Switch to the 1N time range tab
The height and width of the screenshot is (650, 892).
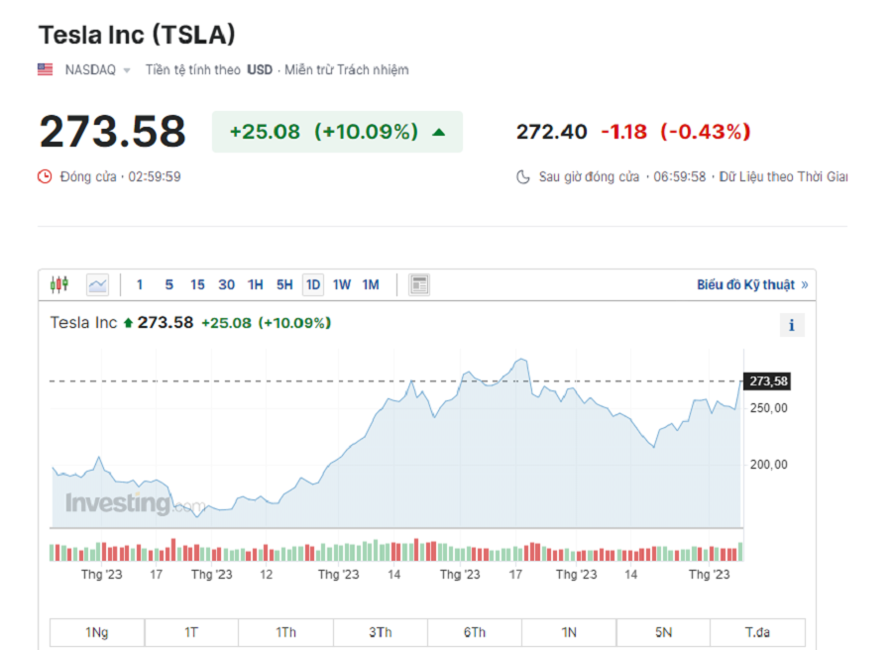[x=569, y=632]
